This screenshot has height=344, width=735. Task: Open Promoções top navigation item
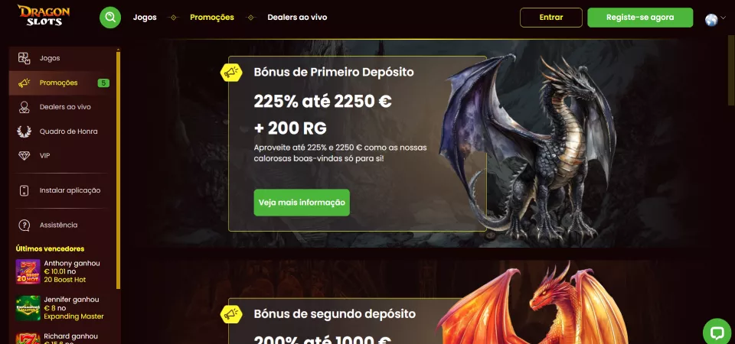(x=212, y=18)
